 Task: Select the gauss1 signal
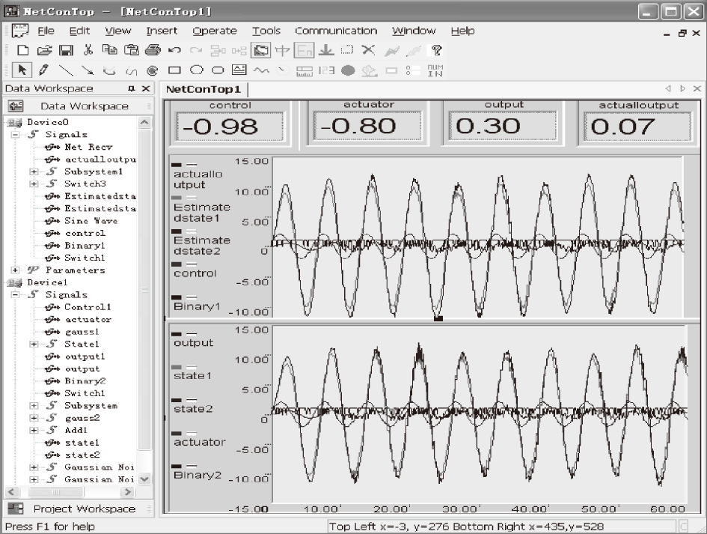(x=82, y=332)
